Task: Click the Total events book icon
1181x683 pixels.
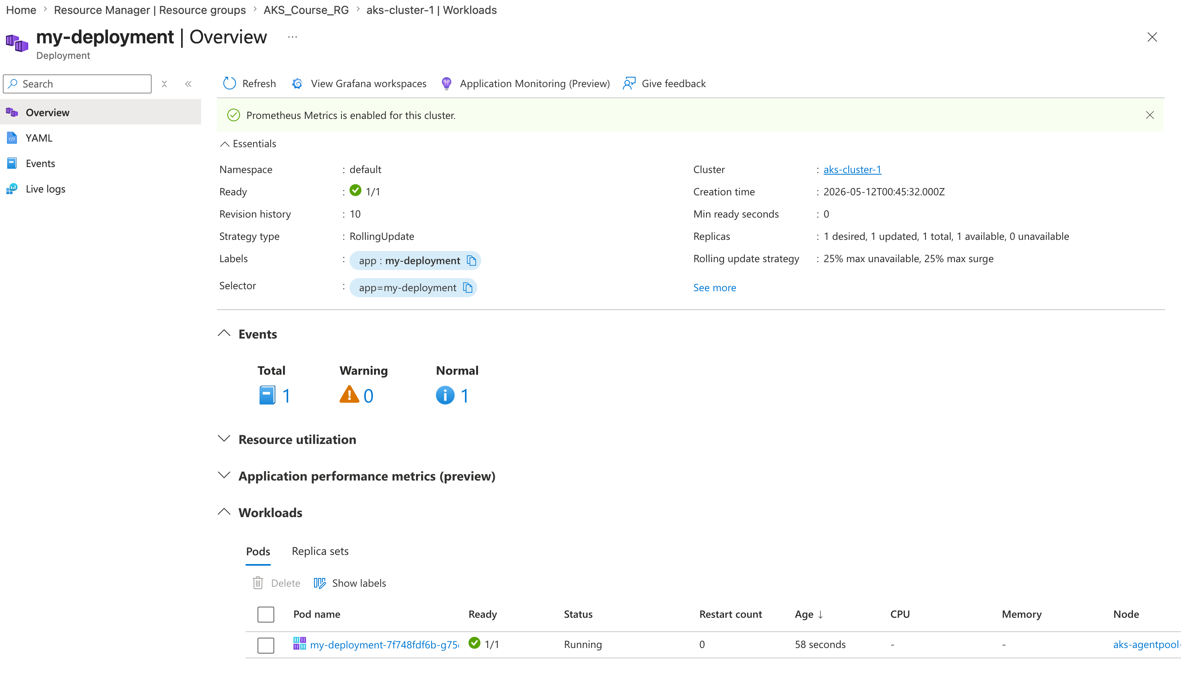Action: [x=267, y=395]
